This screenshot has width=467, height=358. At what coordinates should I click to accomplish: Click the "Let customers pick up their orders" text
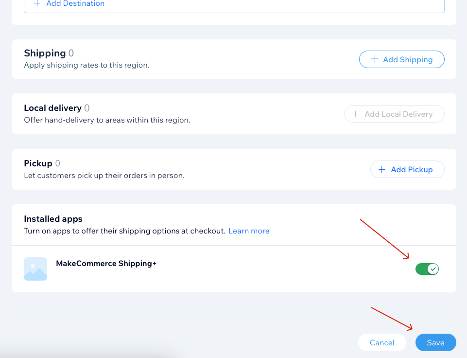coord(104,175)
